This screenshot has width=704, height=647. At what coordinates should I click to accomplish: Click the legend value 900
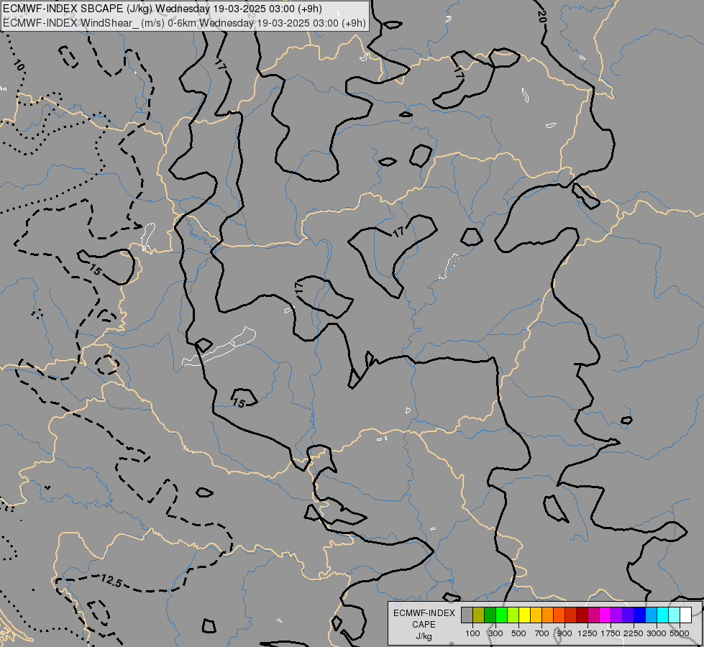tap(564, 633)
